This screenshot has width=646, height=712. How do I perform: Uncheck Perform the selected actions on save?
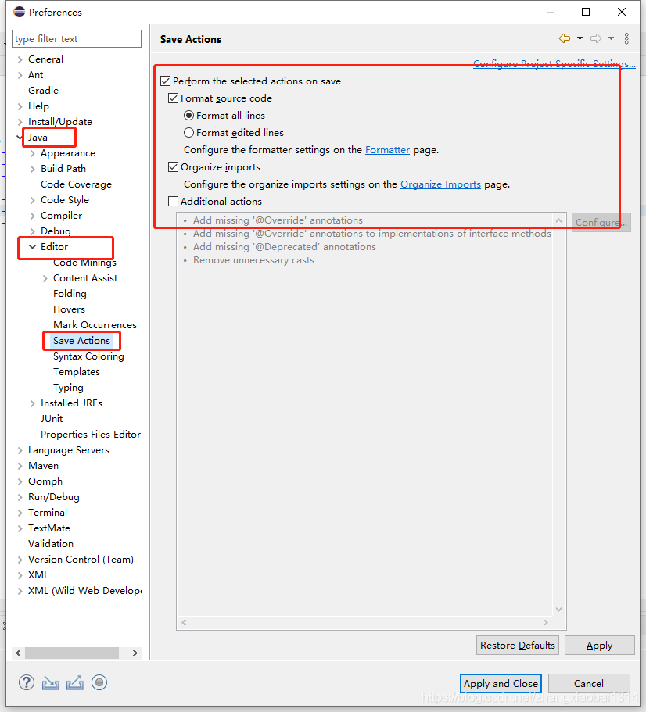(164, 81)
